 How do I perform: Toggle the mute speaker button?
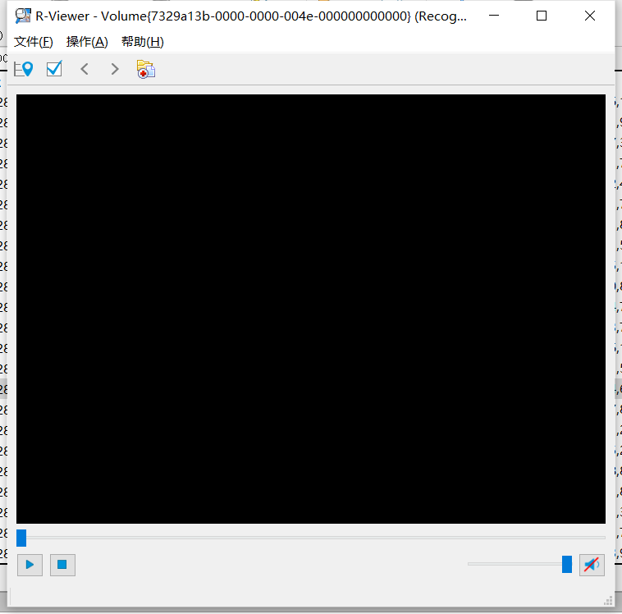click(592, 565)
